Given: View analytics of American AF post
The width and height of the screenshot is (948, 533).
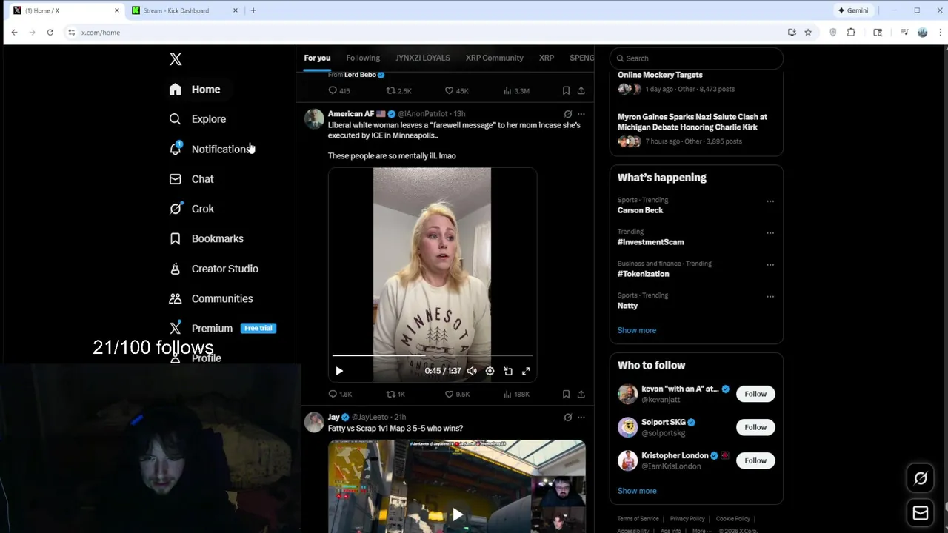Looking at the screenshot, I should coord(516,395).
